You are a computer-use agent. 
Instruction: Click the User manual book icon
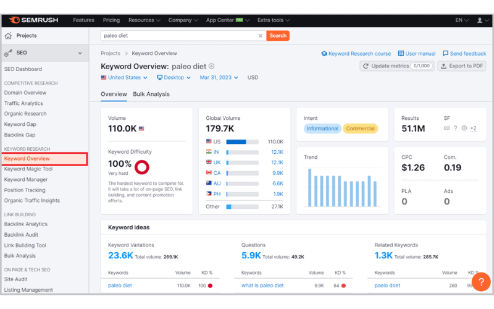click(401, 53)
